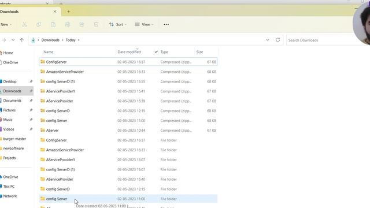
Task: Click the AServer zip file icon
Action: [42, 130]
